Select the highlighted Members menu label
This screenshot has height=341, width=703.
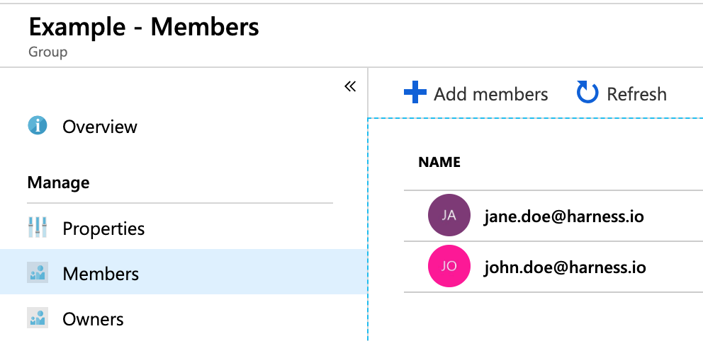(101, 274)
